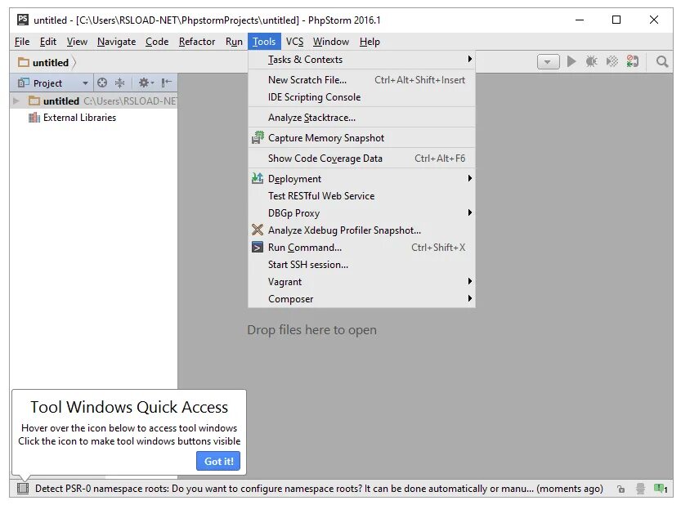Open the File menu
Image resolution: width=690 pixels, height=505 pixels.
[x=22, y=42]
